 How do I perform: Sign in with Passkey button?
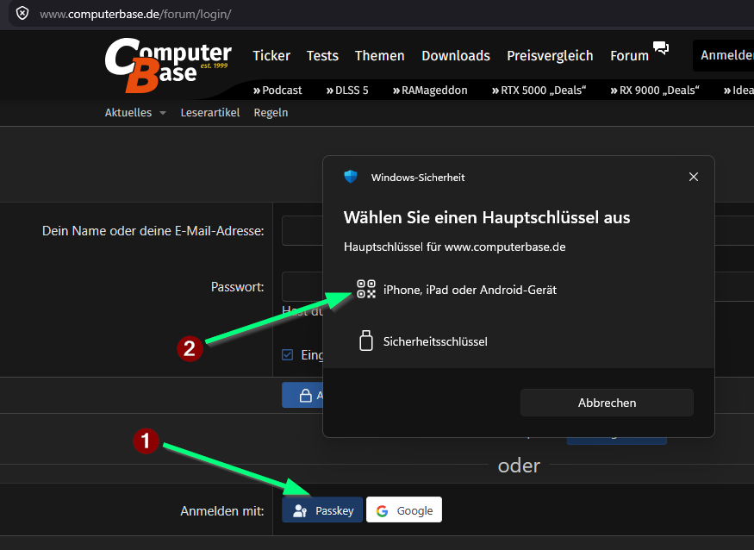[x=322, y=510]
